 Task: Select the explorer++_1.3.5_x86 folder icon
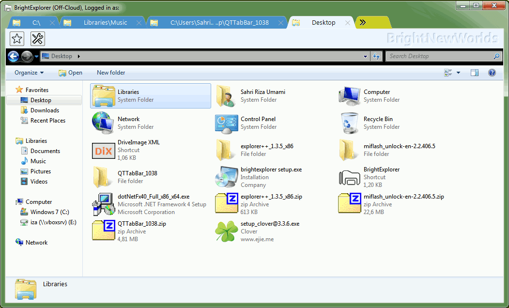[x=225, y=150]
